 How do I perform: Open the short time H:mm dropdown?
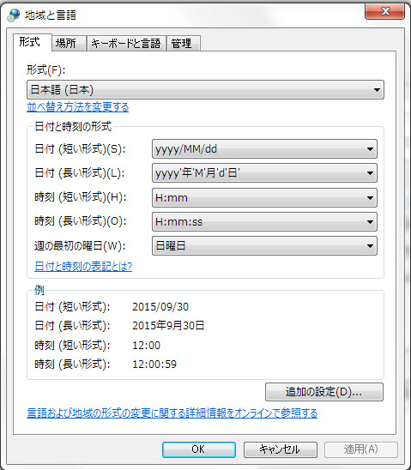pos(264,198)
